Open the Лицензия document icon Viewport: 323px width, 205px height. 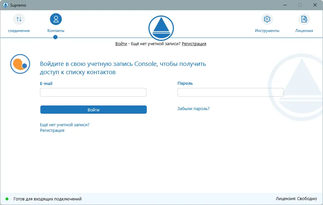point(304,19)
